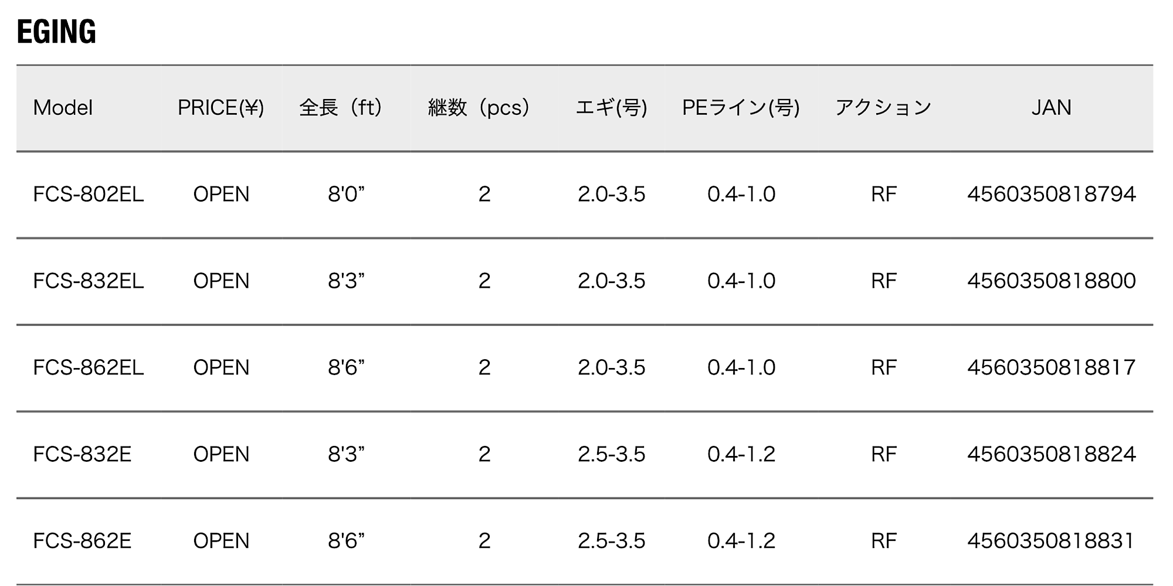Select the FCS-832EL model cell

click(88, 281)
